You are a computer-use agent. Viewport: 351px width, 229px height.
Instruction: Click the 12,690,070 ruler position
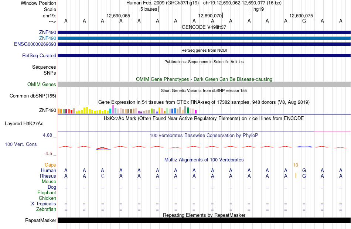pyautogui.click(x=210, y=16)
